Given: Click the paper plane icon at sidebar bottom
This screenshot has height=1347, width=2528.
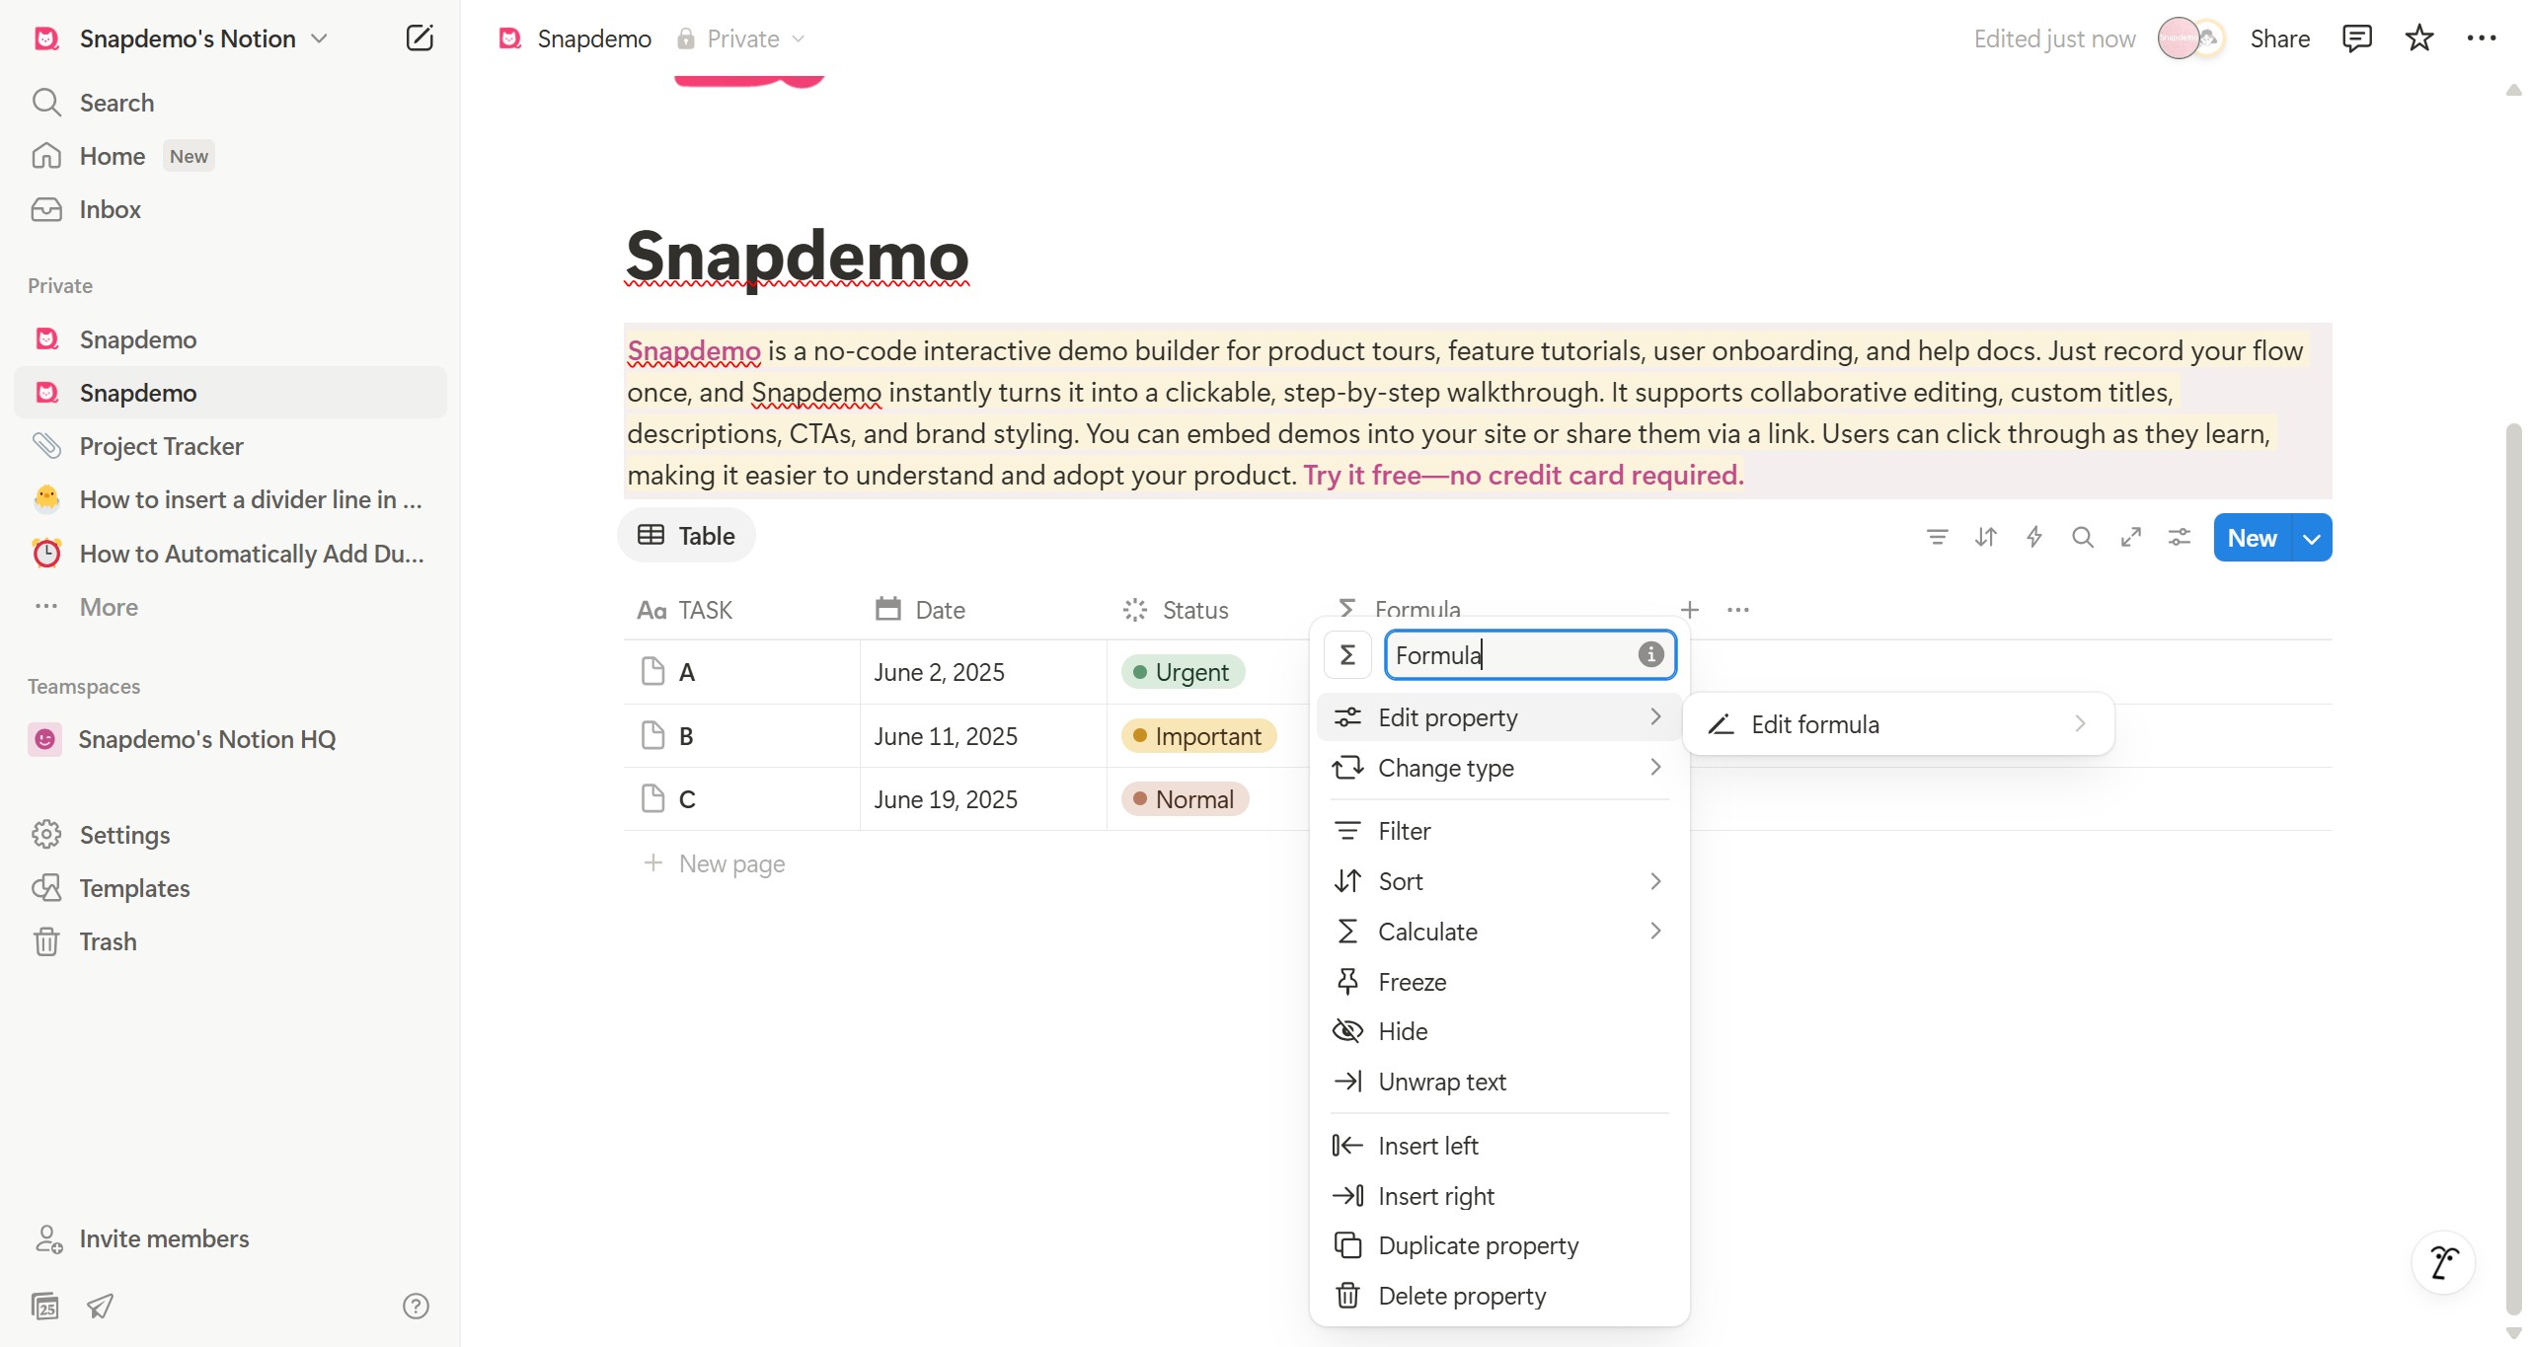Looking at the screenshot, I should (100, 1306).
